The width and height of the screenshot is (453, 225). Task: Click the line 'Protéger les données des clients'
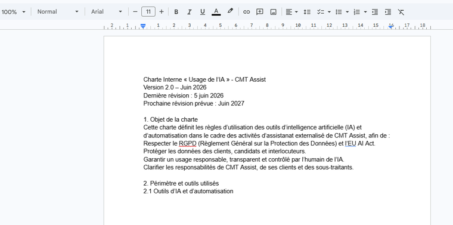point(225,151)
